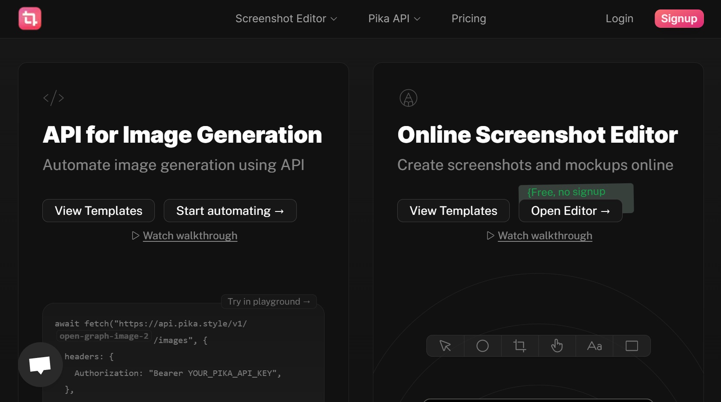The width and height of the screenshot is (721, 402).
Task: Click the pen circle icon above Editor heading
Action: (408, 98)
